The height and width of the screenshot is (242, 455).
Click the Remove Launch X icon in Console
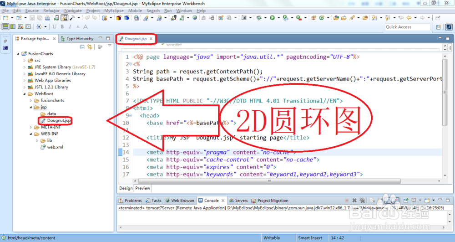pos(354,201)
